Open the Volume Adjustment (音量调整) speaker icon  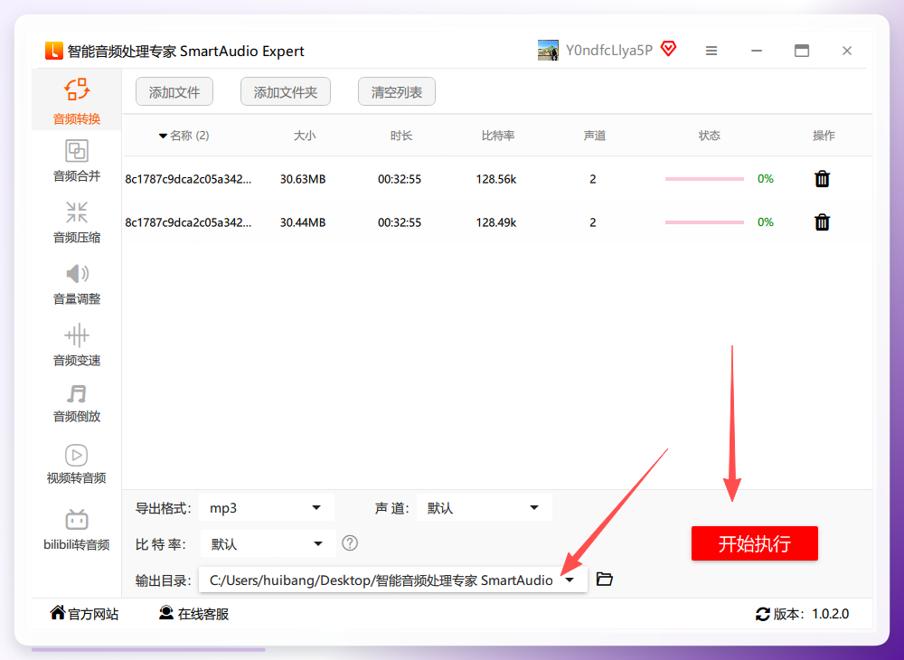77,274
